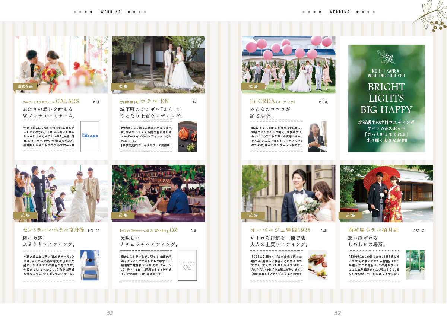This screenshot has height=321, width=447.
Task: Click the 北近畿の注目ウエディング banner caption
Action: pos(386,131)
